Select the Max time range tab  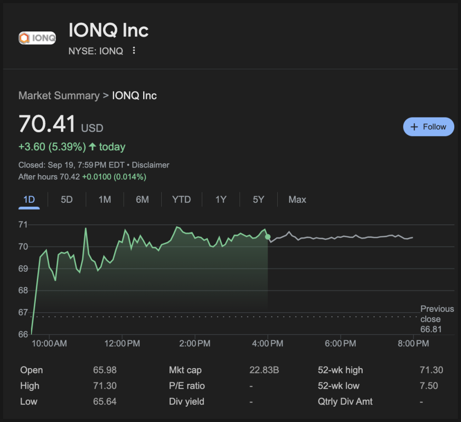click(297, 200)
